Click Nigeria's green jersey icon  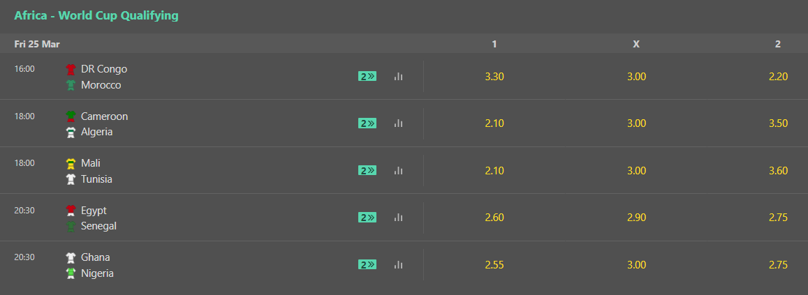(x=71, y=273)
